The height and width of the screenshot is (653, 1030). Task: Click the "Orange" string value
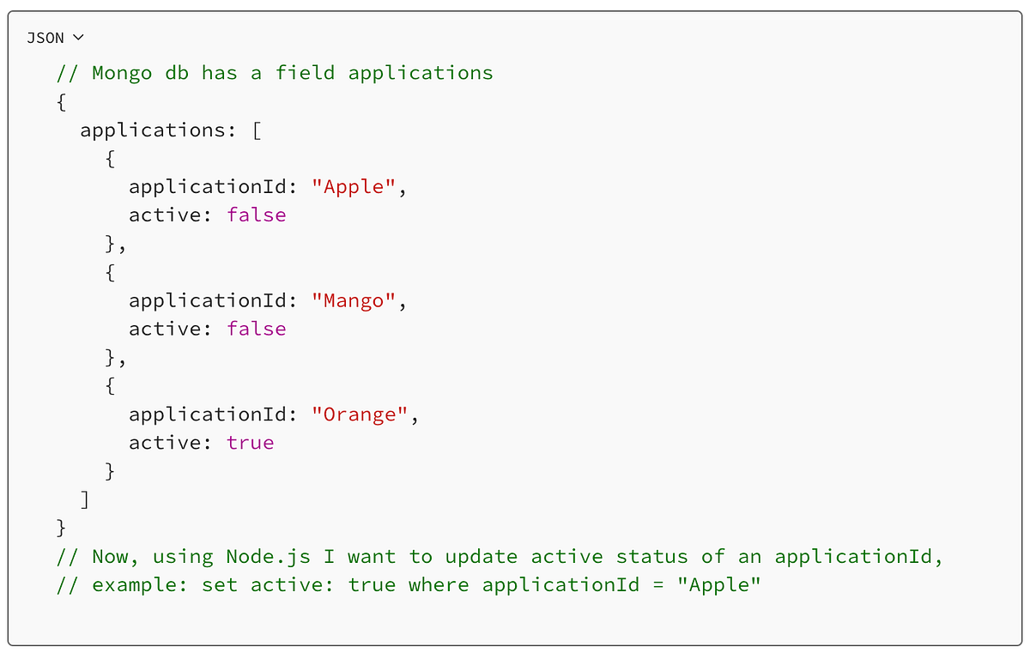click(360, 414)
